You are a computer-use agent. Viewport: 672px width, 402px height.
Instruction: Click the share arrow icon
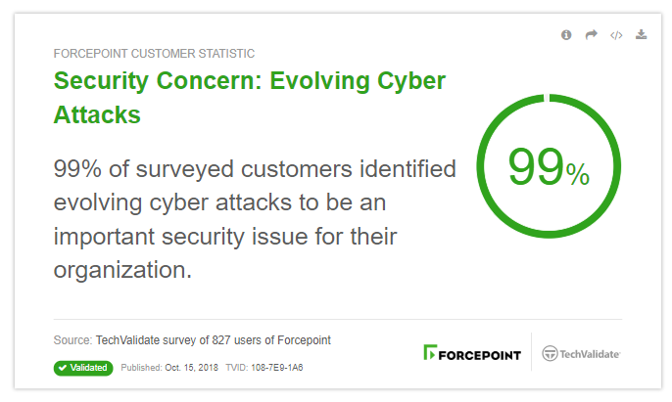591,34
